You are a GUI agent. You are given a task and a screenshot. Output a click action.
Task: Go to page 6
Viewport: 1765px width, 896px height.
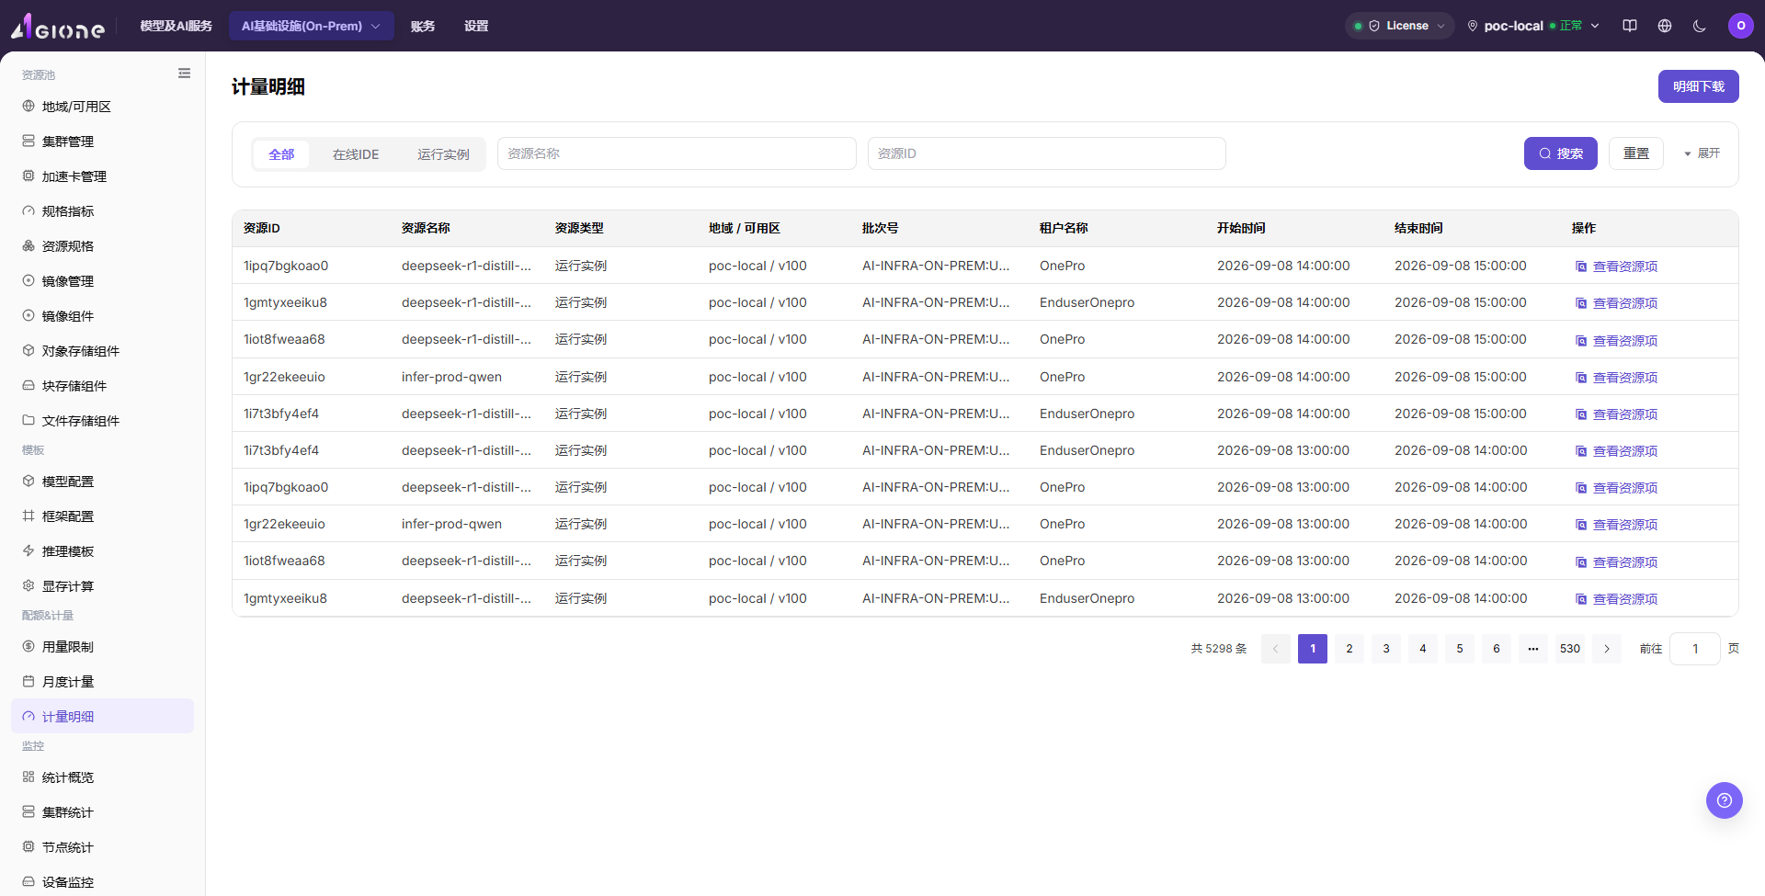tap(1497, 649)
